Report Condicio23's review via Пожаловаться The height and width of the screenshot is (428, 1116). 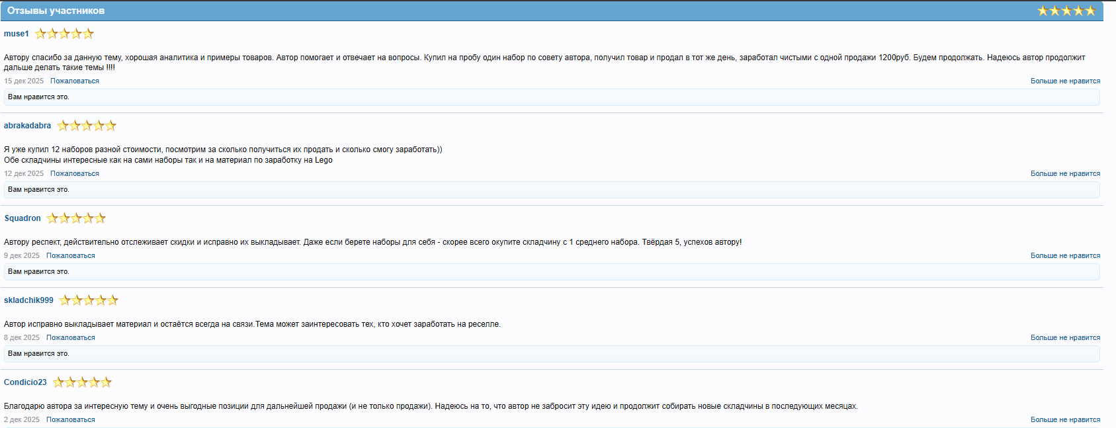(x=71, y=419)
